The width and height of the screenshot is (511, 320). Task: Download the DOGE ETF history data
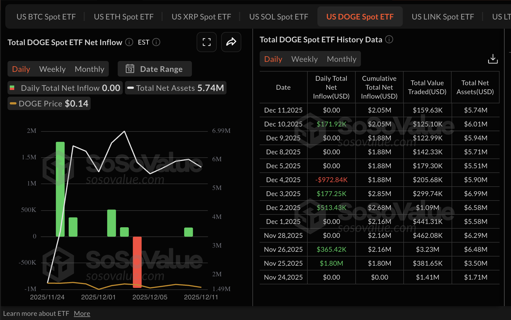493,59
